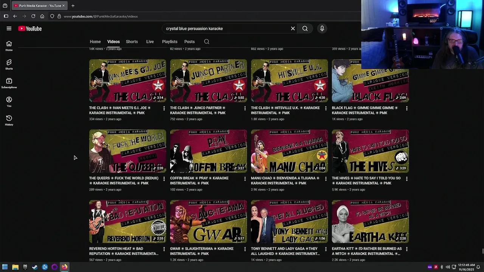The image size is (484, 272).
Task: Open Home in the left sidebar
Action: click(x=9, y=46)
